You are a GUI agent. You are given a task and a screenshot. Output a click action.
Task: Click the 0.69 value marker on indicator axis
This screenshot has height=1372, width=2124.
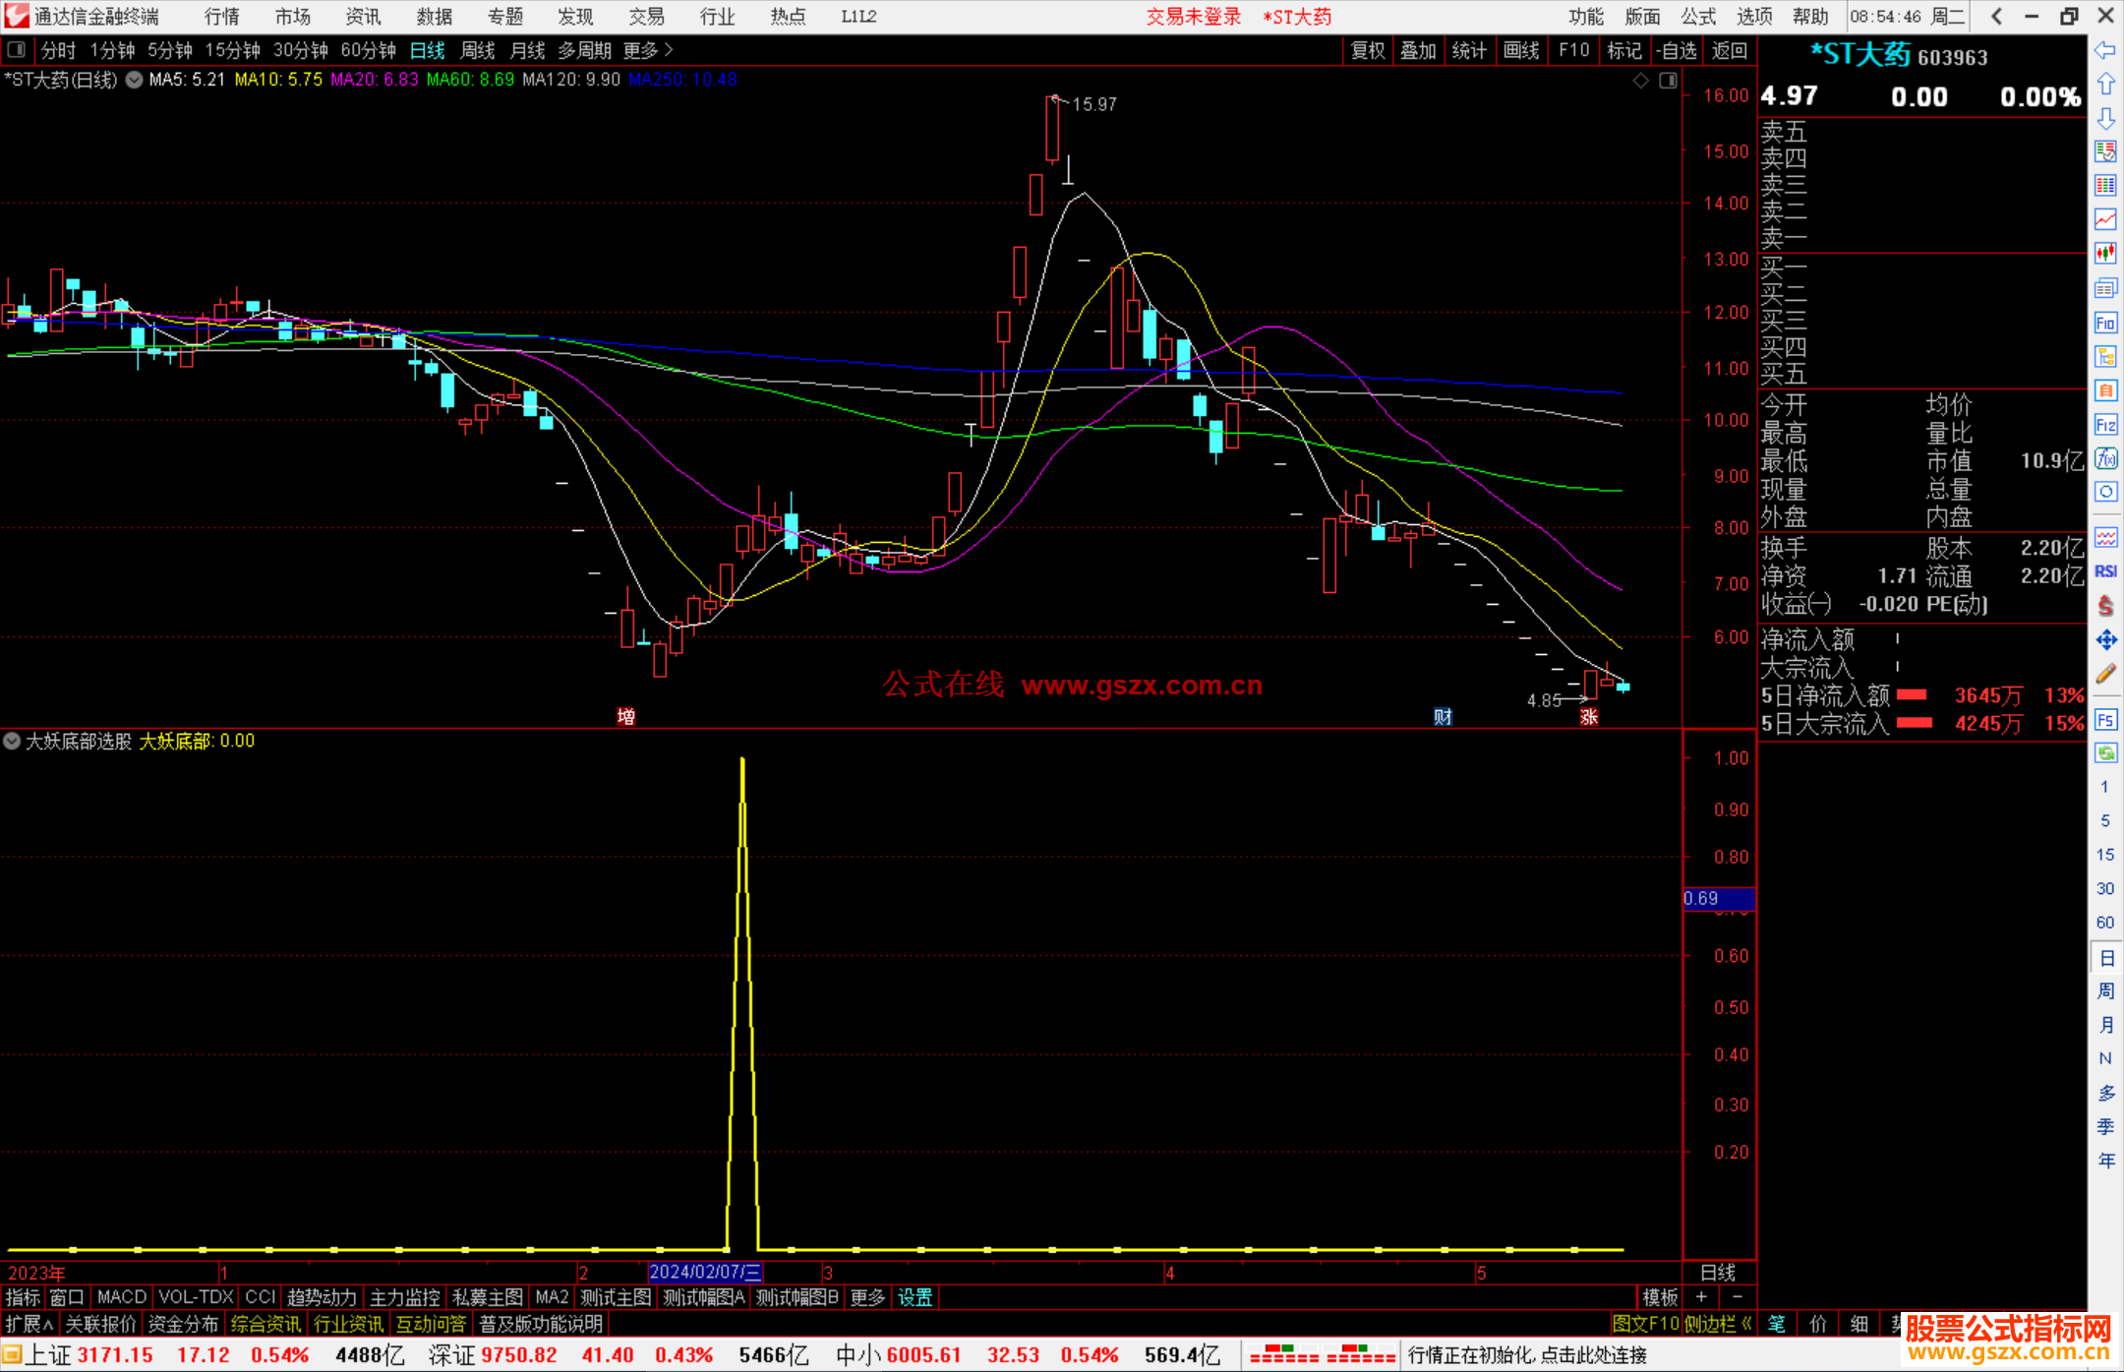point(1718,898)
